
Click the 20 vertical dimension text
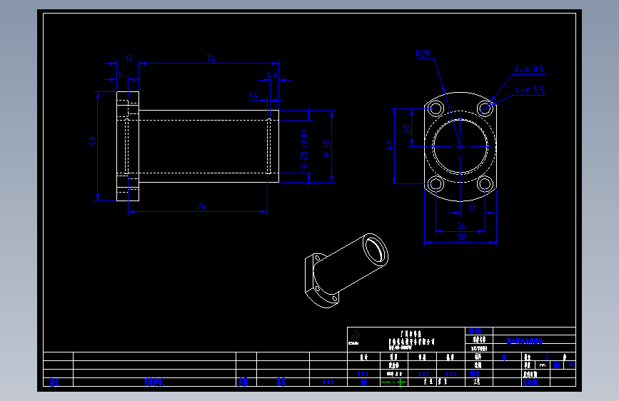coord(407,128)
